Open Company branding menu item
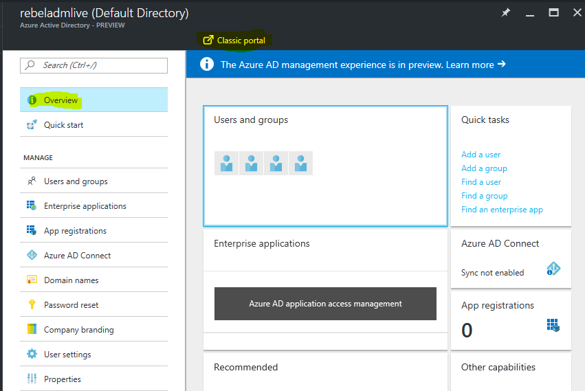 point(93,329)
